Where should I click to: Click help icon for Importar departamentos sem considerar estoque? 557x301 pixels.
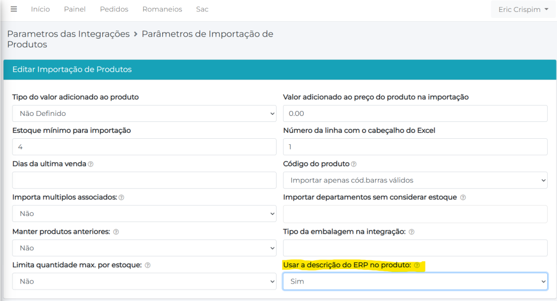[463, 198]
